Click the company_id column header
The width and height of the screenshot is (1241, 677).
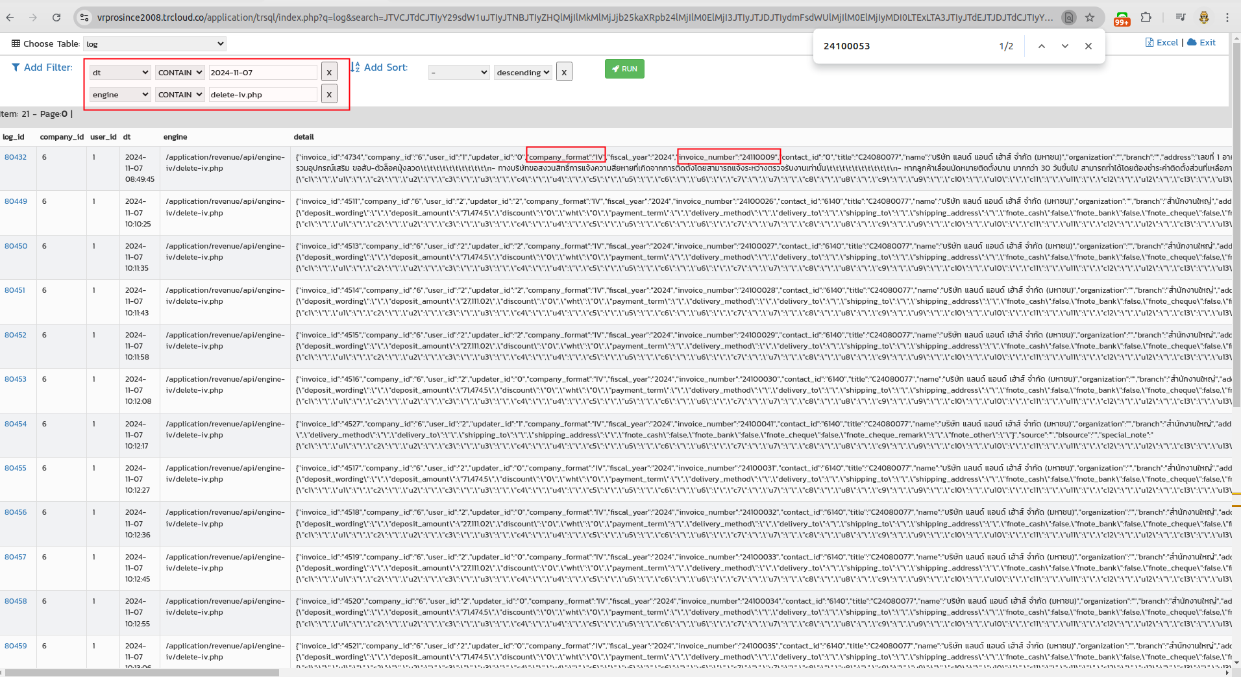[x=62, y=137]
